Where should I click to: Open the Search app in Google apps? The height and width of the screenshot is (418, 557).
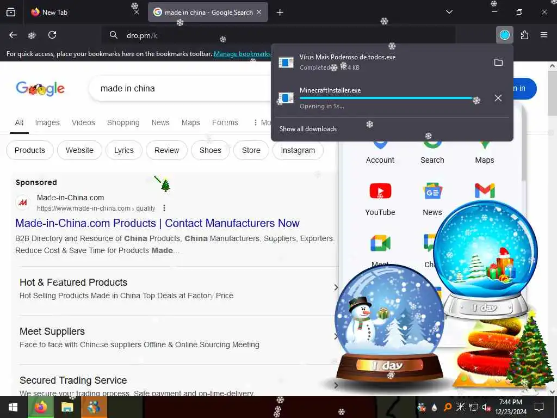[432, 152]
